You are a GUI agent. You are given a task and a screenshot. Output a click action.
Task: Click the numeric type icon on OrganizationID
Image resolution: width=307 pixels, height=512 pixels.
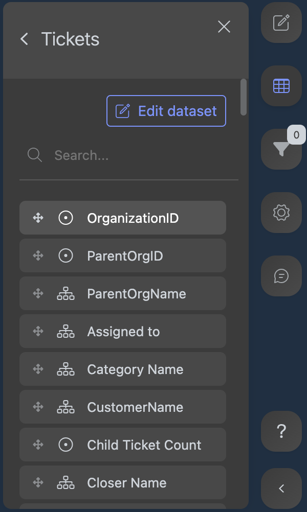point(65,218)
